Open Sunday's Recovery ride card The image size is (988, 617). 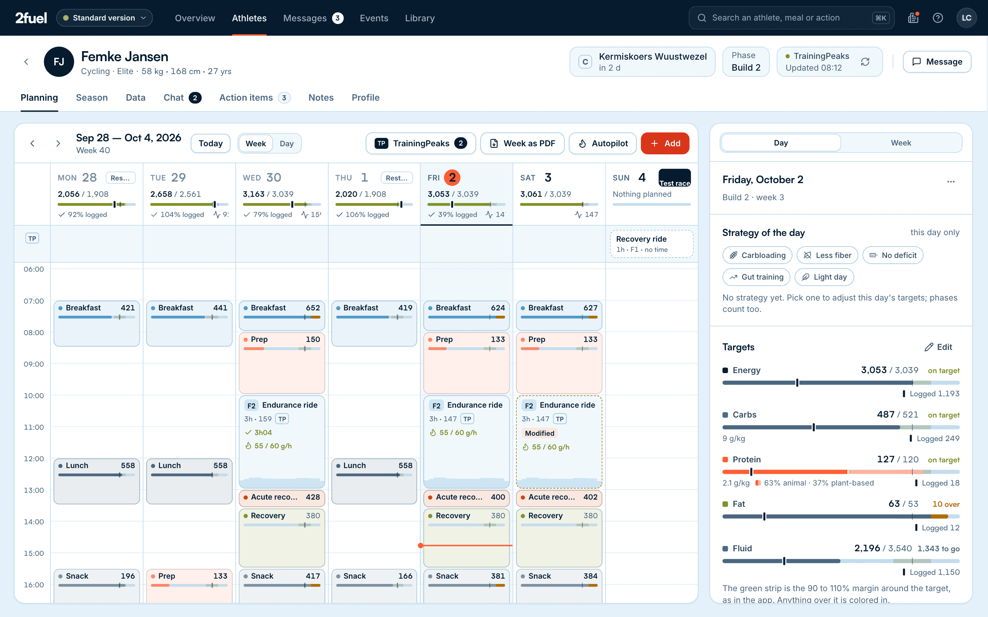pyautogui.click(x=651, y=244)
